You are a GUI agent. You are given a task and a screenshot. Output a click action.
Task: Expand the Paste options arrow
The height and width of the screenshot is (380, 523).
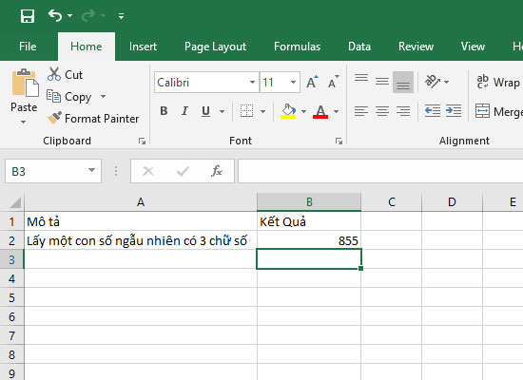tap(23, 122)
